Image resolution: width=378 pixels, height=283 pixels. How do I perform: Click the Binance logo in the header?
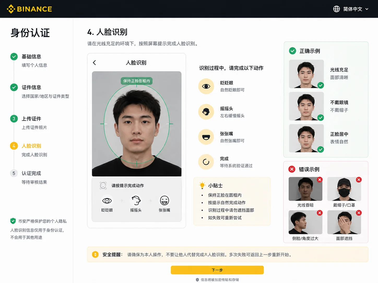pos(29,9)
